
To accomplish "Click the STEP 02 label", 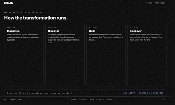I will click(52, 28).
